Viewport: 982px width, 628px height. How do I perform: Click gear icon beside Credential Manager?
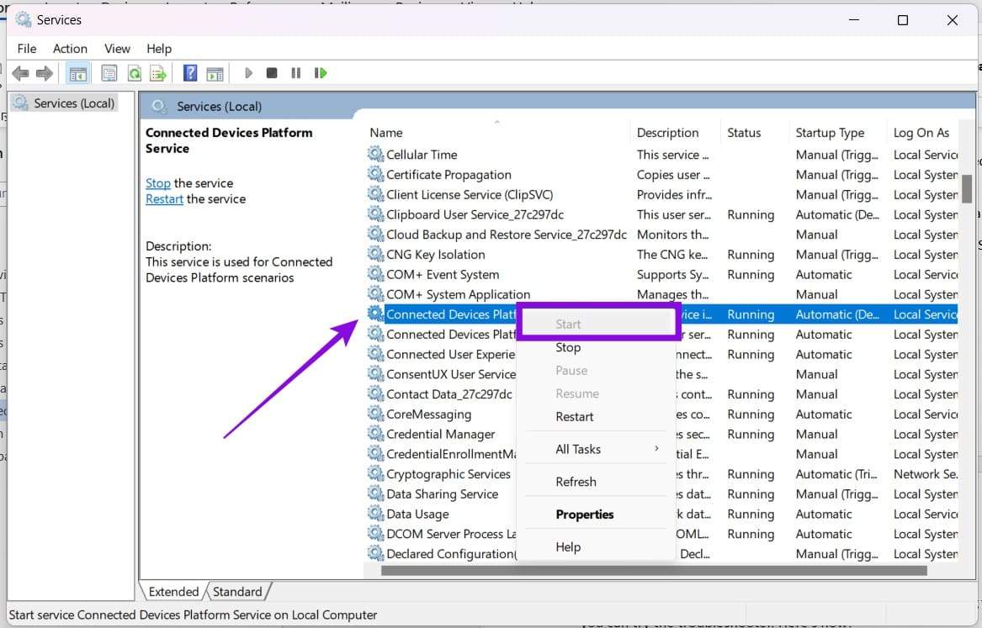pyautogui.click(x=376, y=434)
